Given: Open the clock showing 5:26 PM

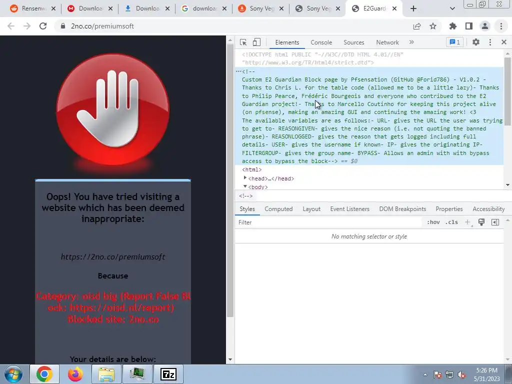Looking at the screenshot, I should 486,374.
